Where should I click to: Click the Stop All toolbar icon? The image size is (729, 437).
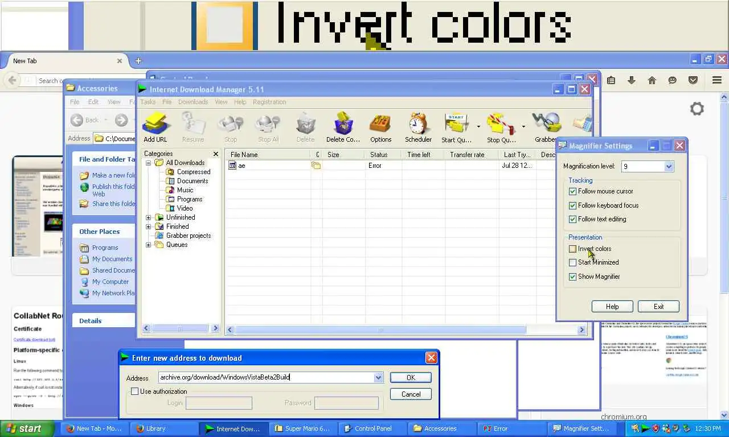pyautogui.click(x=268, y=127)
